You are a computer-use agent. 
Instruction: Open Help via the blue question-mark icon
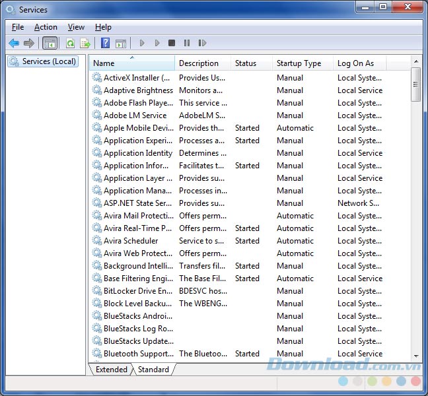pos(105,44)
